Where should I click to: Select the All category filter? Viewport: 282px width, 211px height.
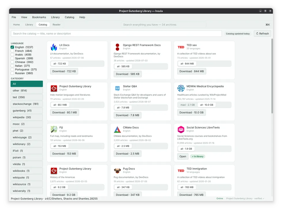26,84
